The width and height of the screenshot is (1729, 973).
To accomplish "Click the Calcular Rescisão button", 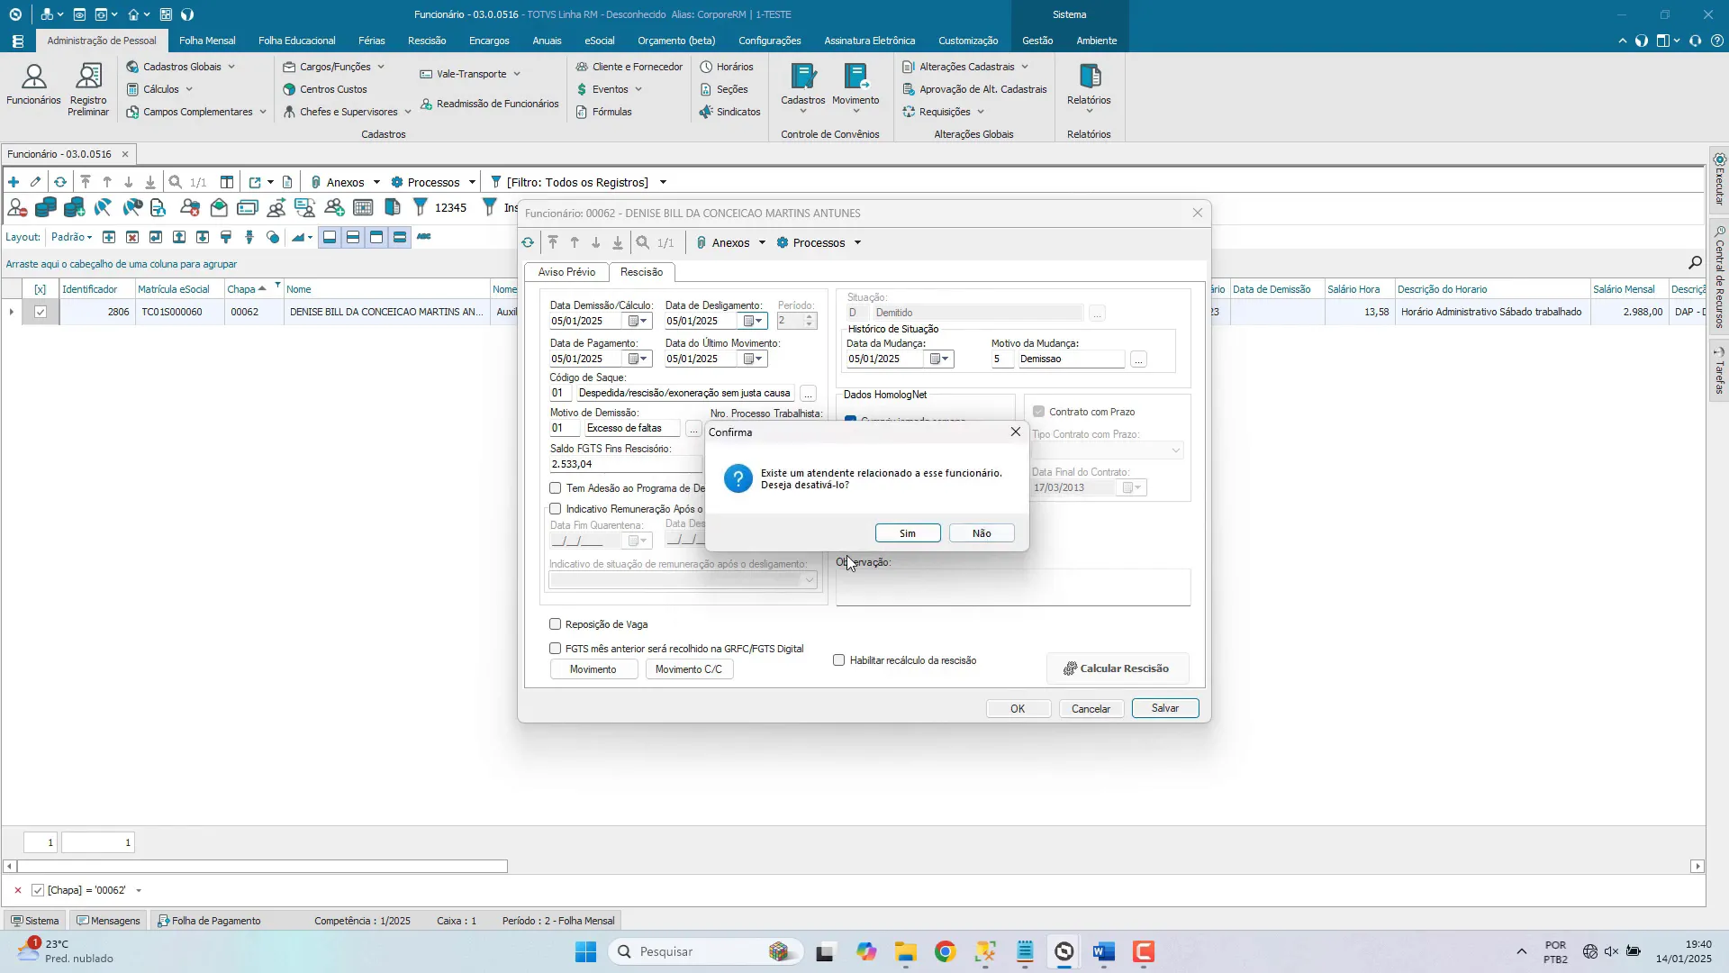I will (x=1117, y=668).
